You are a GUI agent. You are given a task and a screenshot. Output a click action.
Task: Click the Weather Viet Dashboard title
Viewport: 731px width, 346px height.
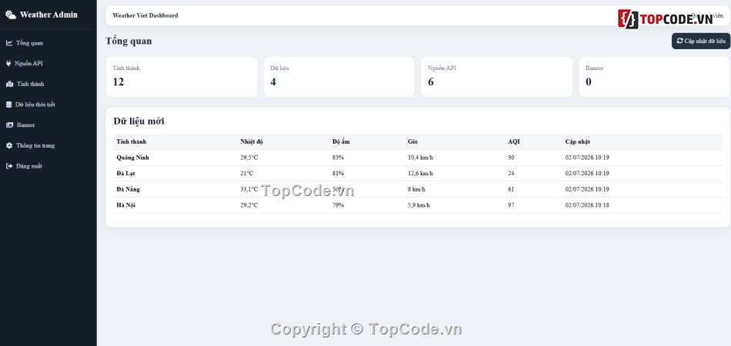point(145,15)
